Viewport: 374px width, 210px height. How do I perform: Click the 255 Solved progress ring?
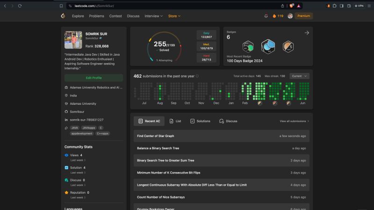pyautogui.click(x=164, y=46)
